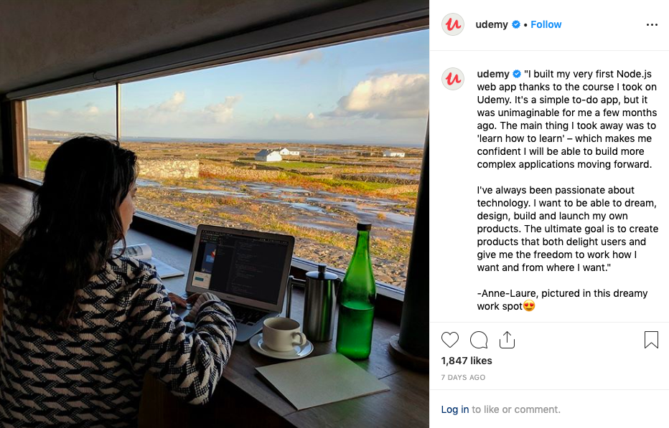Click the heart-eyes emoji in the caption
The image size is (669, 428).
[x=529, y=306]
